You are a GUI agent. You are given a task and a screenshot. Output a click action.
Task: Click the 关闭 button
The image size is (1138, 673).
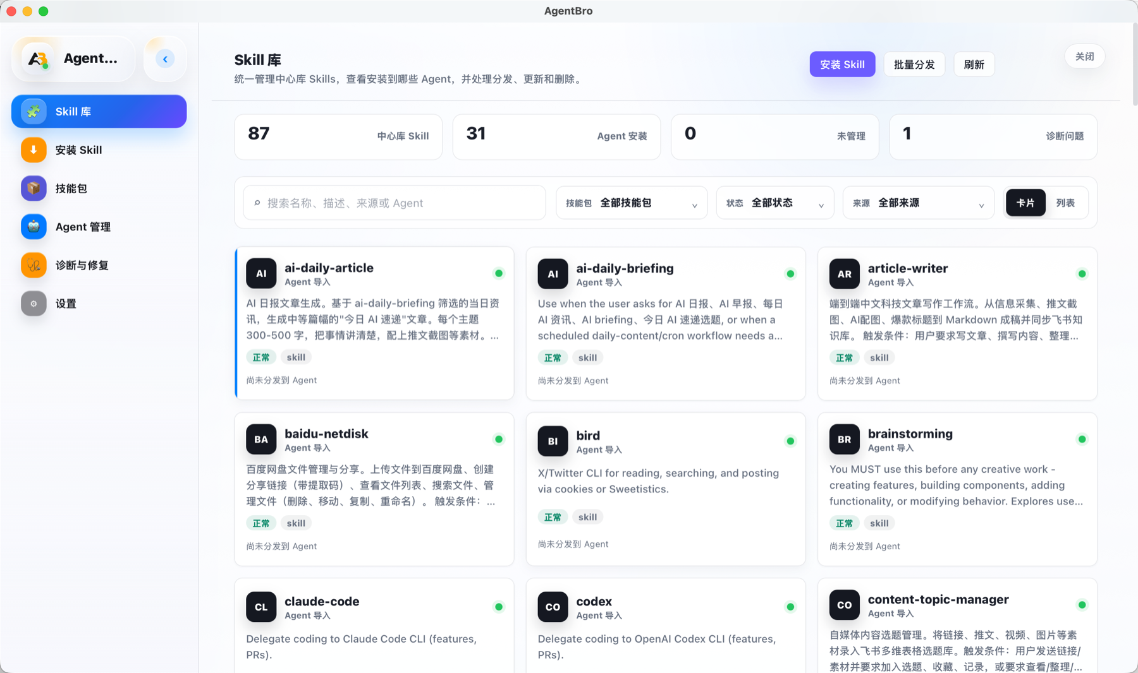(x=1085, y=57)
